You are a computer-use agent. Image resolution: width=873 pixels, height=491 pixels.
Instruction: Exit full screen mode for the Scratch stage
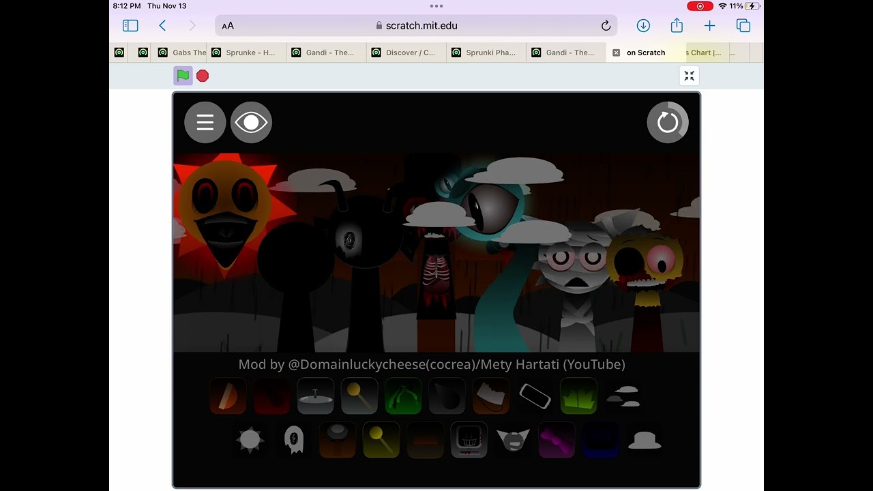[690, 76]
